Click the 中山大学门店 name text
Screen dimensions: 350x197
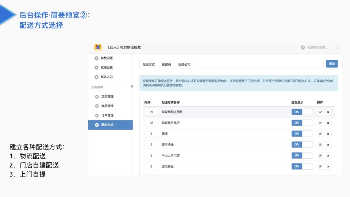pos(170,155)
